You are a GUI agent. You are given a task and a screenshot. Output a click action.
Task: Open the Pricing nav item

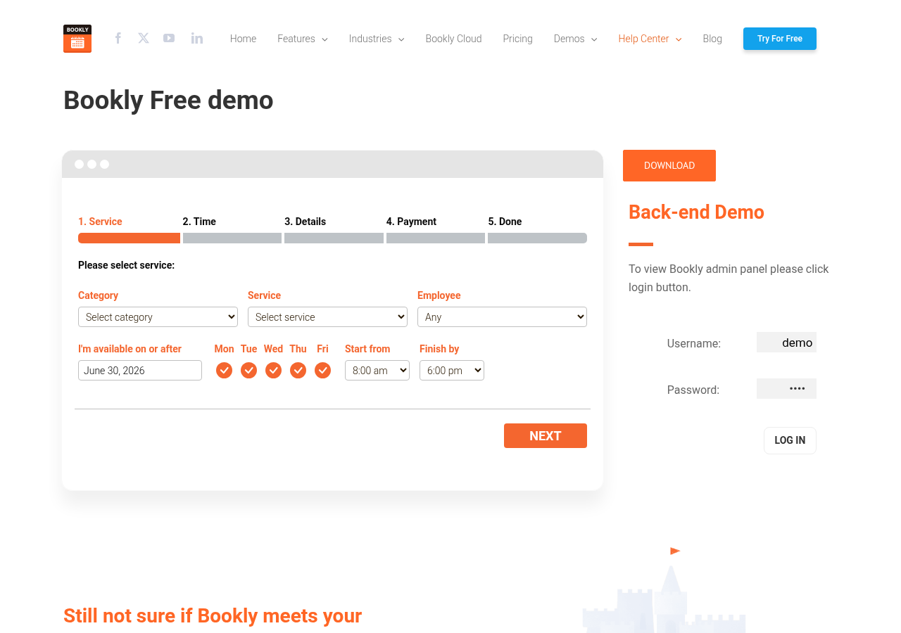[517, 39]
